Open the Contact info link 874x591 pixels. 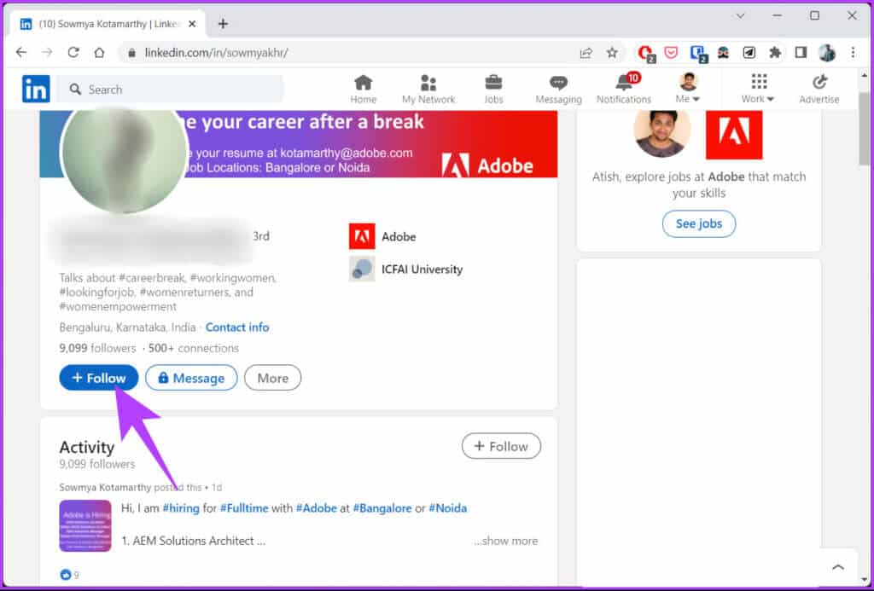pos(237,327)
